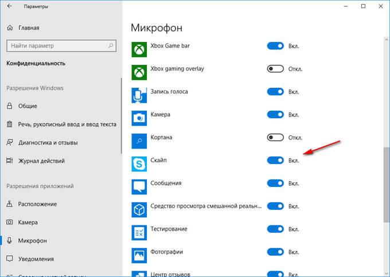The width and height of the screenshot is (390, 277).
Task: Toggle Центр отзывов microphone switch
Action: (x=275, y=274)
